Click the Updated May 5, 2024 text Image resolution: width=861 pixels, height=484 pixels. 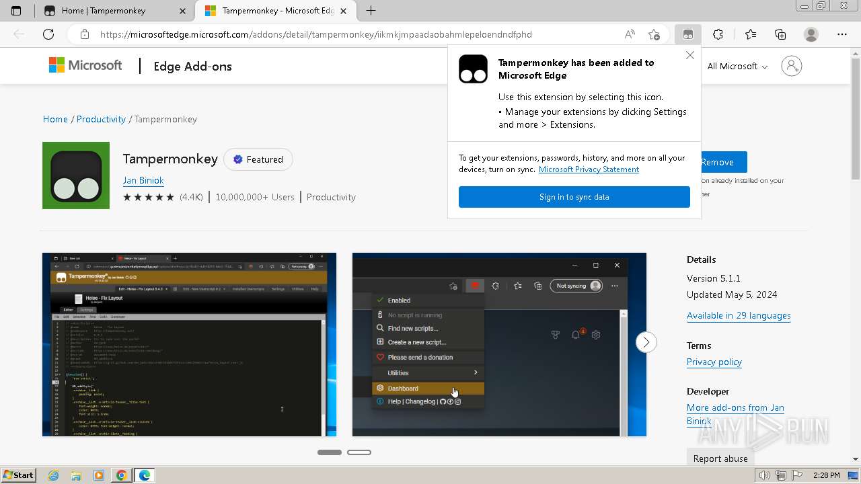[732, 294]
